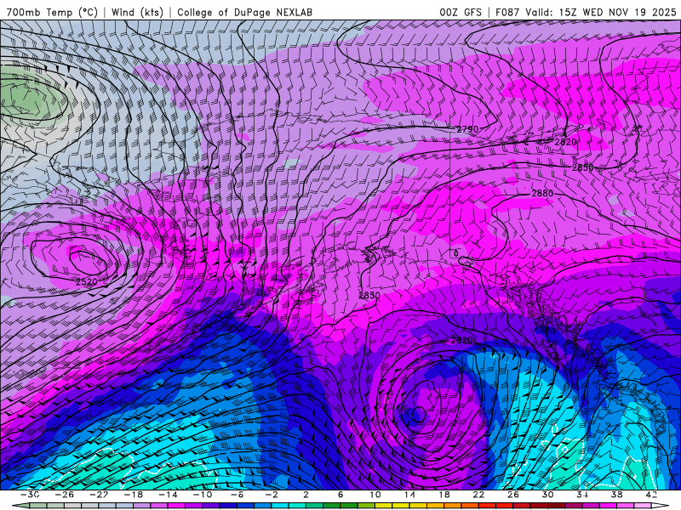Click the 'F087' forecast hour label
Image resolution: width=681 pixels, height=510 pixels.
pyautogui.click(x=507, y=12)
